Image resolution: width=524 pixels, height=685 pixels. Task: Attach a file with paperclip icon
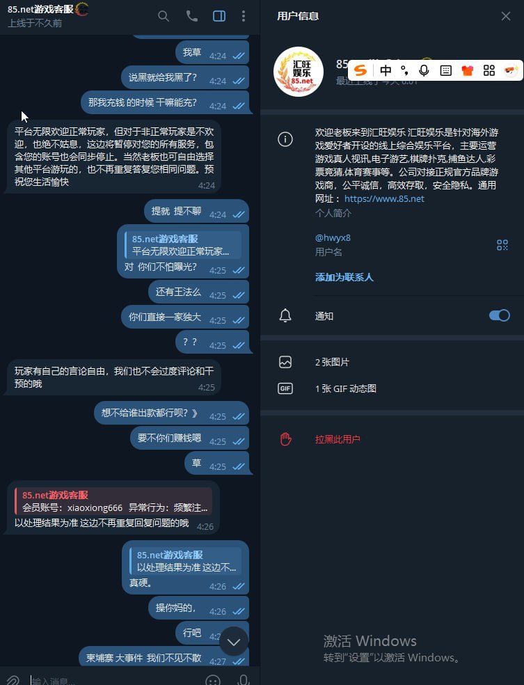(13, 680)
